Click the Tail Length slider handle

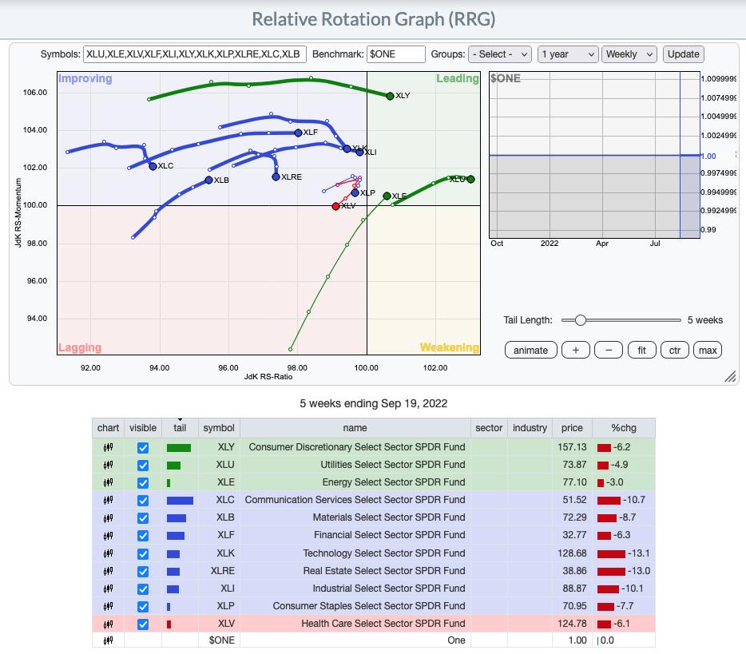[580, 320]
